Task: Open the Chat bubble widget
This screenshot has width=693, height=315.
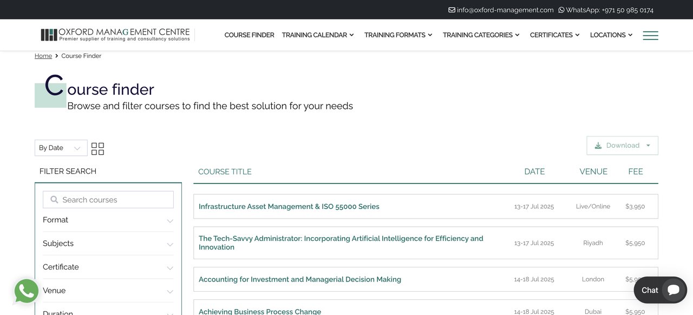Action: (x=661, y=290)
